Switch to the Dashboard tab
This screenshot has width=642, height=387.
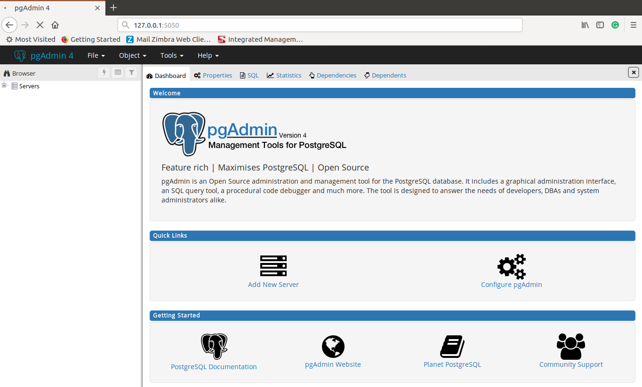click(166, 75)
